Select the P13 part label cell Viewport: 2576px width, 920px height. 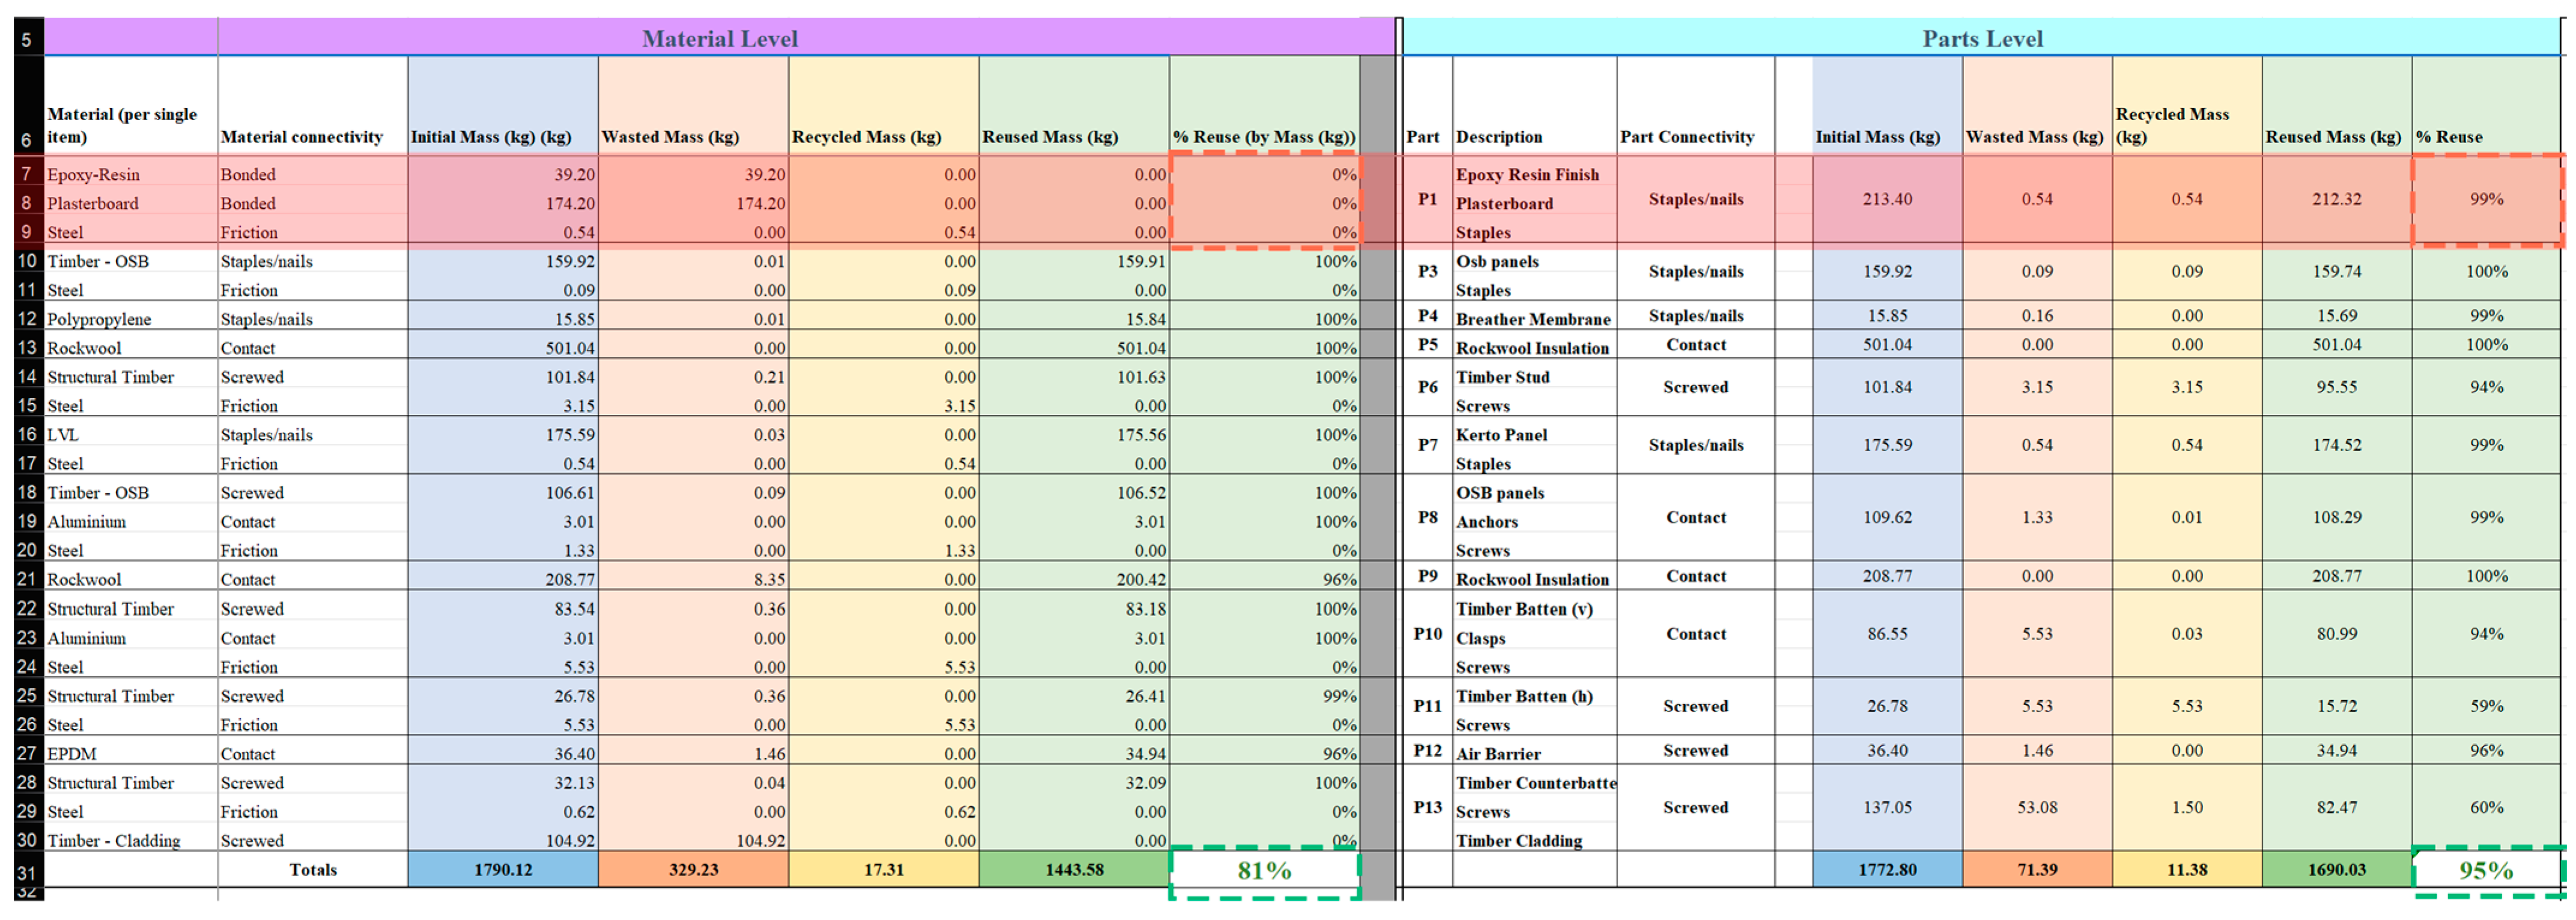tap(1427, 807)
